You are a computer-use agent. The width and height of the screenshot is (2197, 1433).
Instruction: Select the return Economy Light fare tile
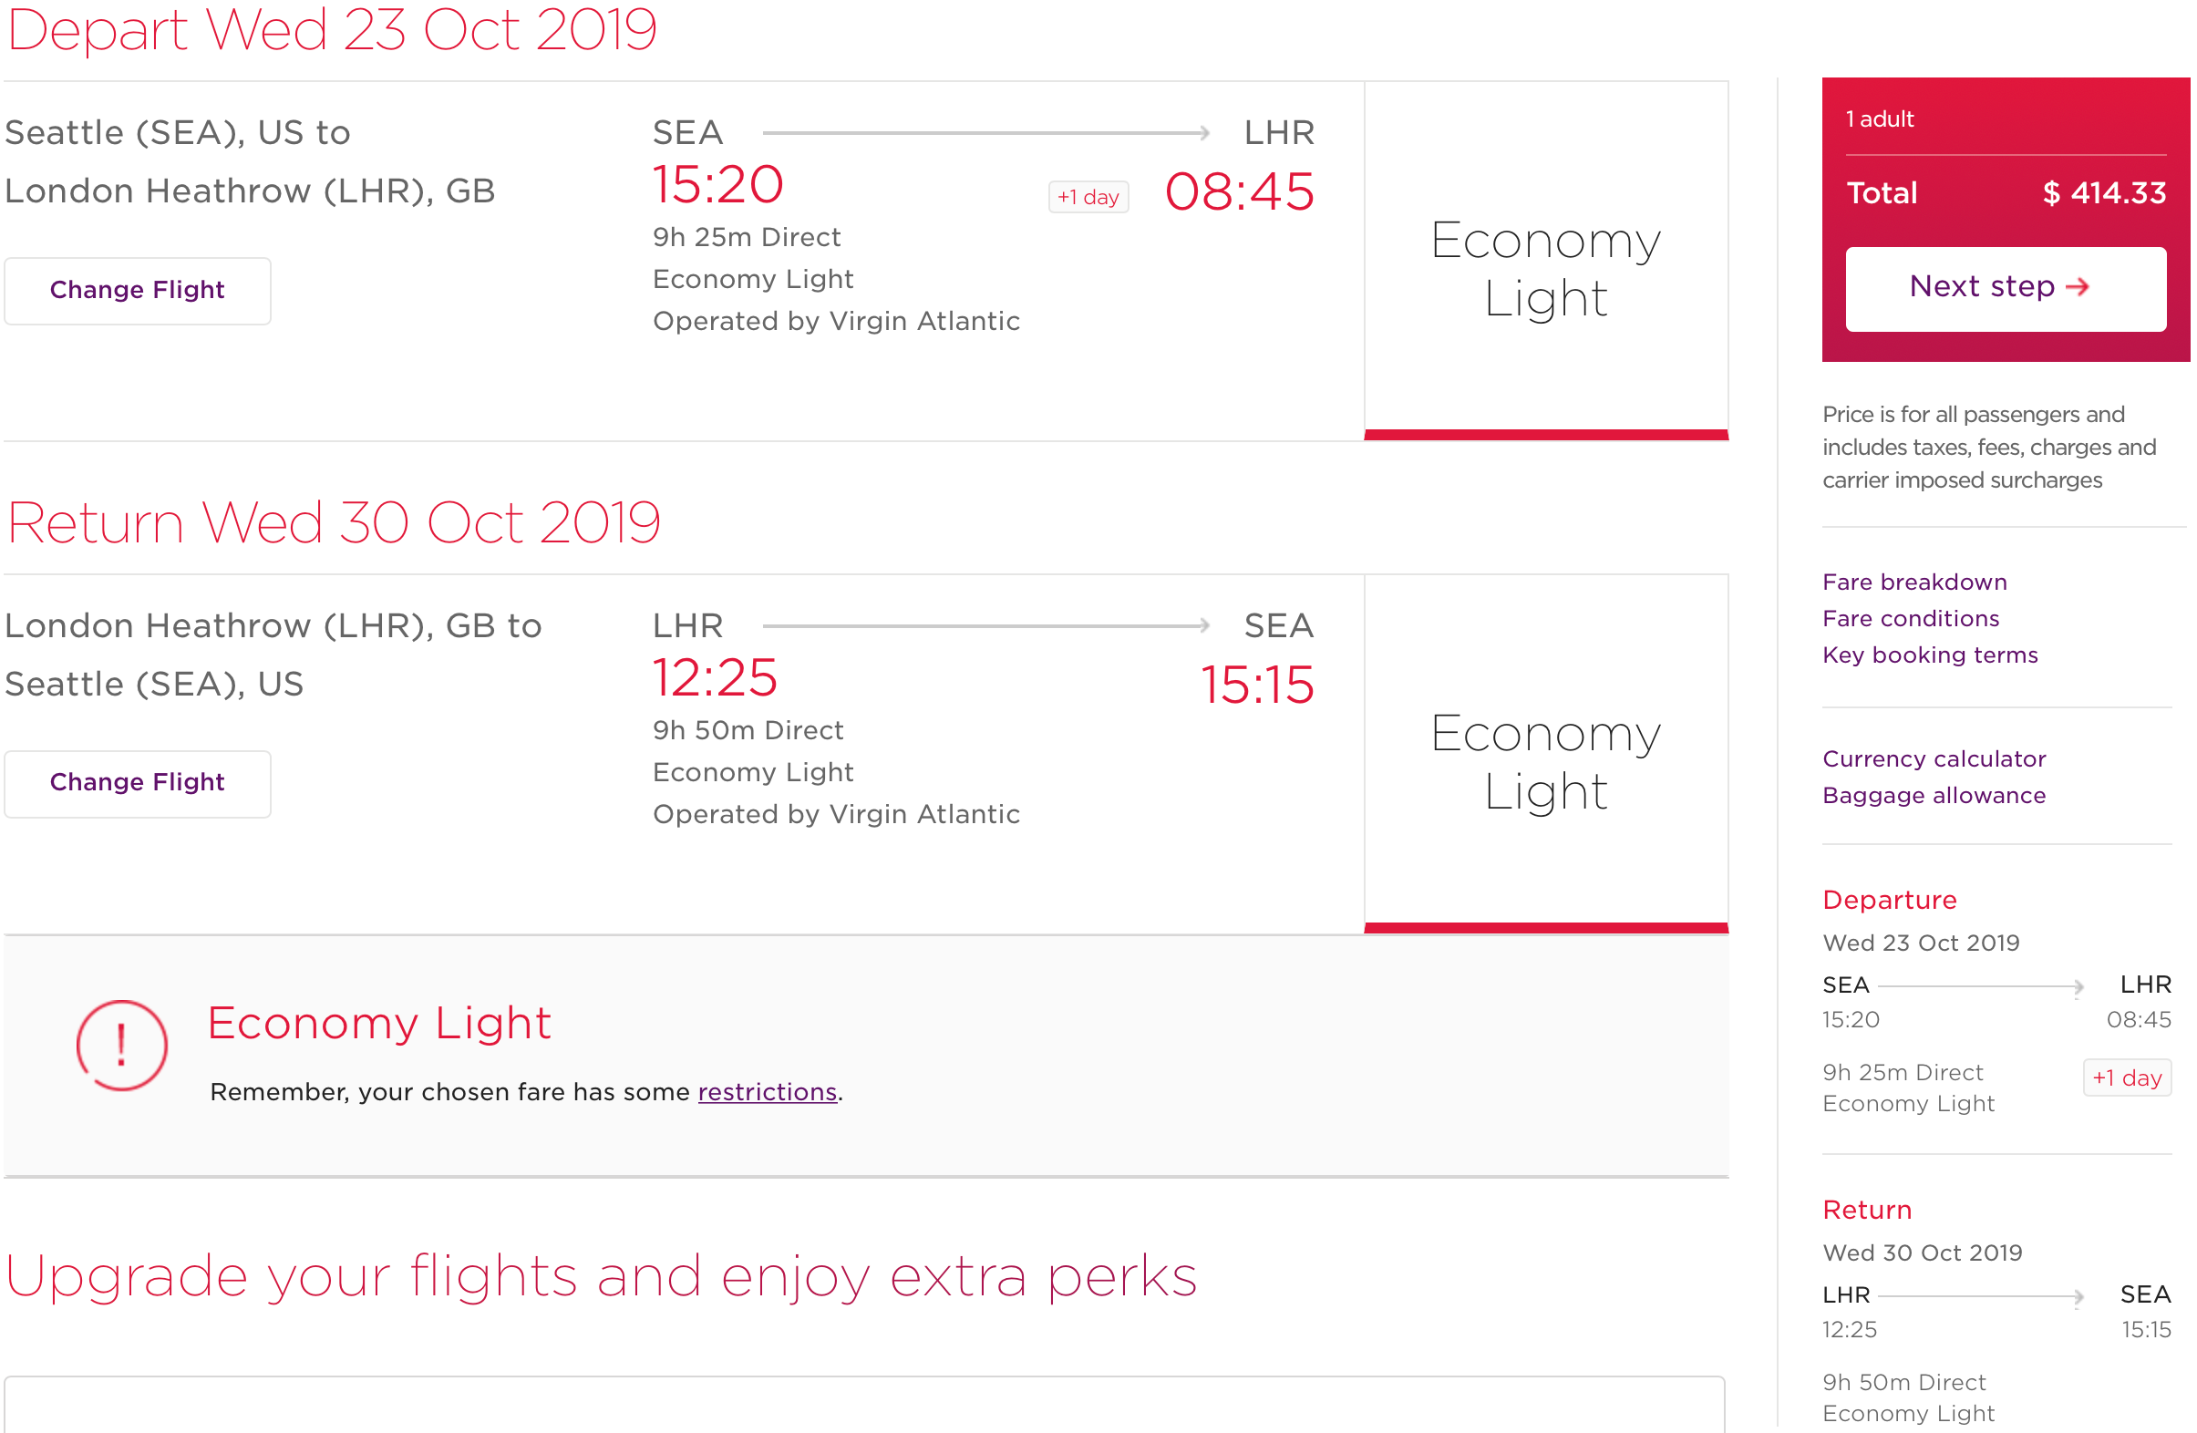coord(1546,754)
